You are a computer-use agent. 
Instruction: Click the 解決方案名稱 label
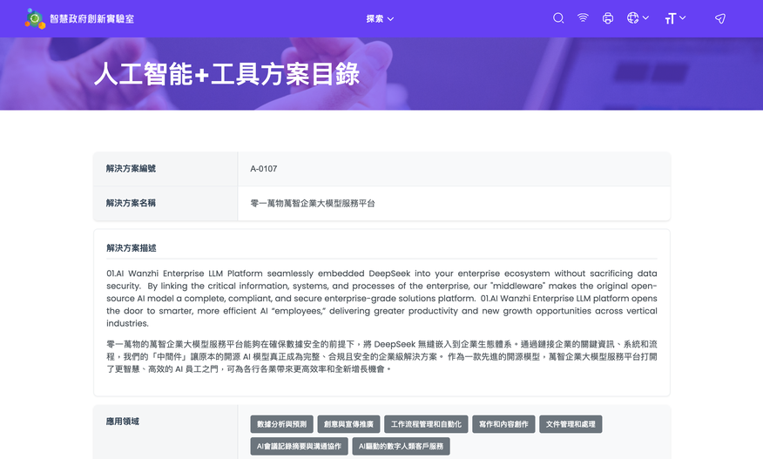131,203
